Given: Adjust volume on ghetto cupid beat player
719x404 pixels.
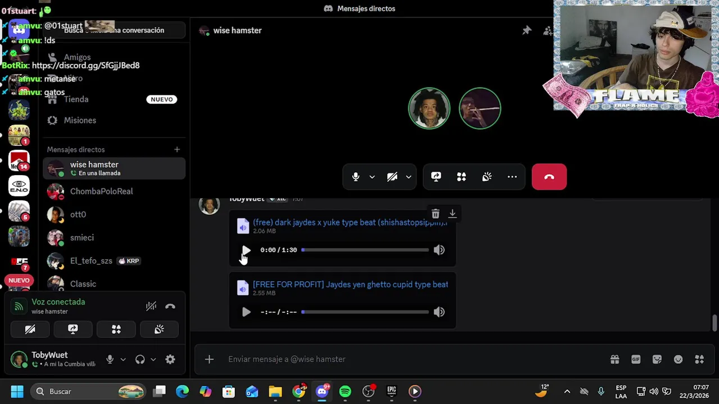Looking at the screenshot, I should click(x=439, y=312).
